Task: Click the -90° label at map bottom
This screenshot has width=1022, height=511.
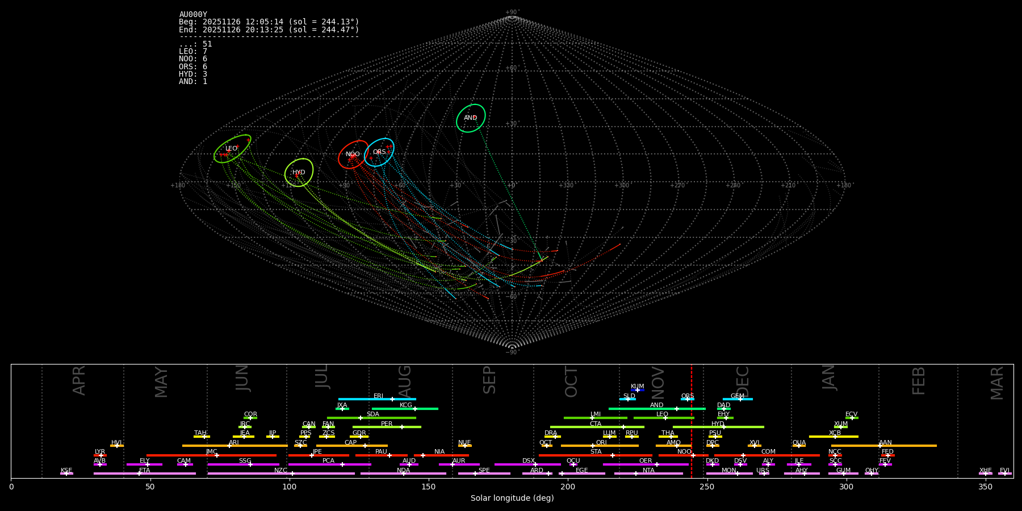Action: tap(512, 353)
